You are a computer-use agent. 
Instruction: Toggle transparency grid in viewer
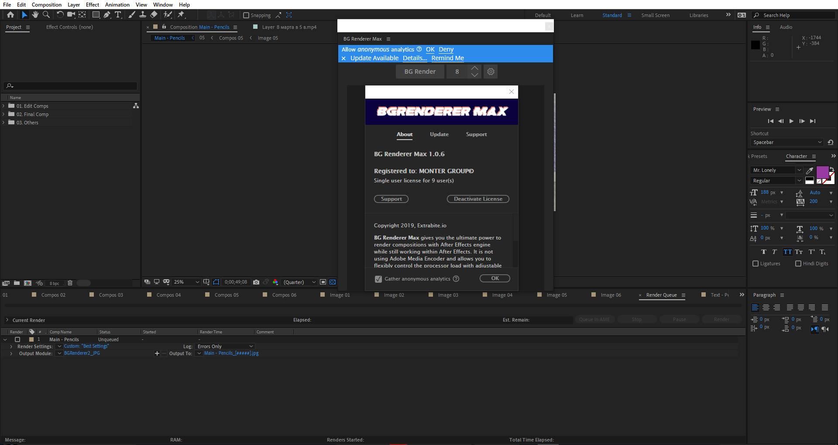point(333,282)
